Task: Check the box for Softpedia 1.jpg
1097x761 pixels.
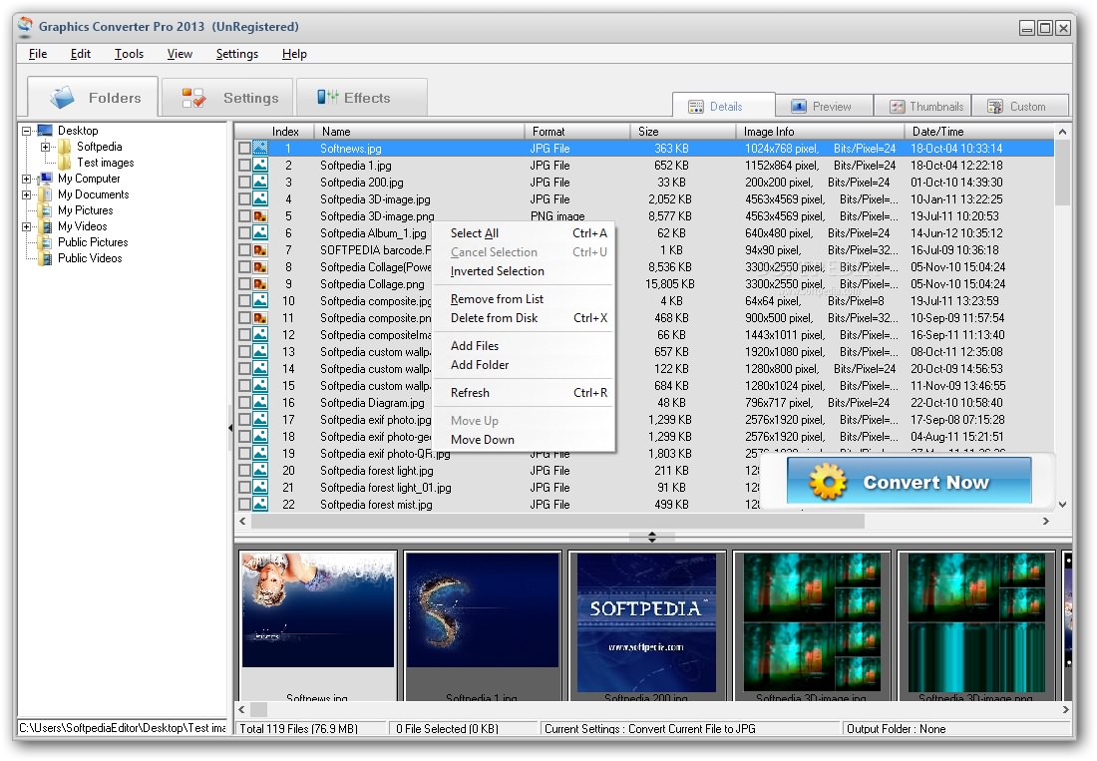Action: tap(244, 166)
